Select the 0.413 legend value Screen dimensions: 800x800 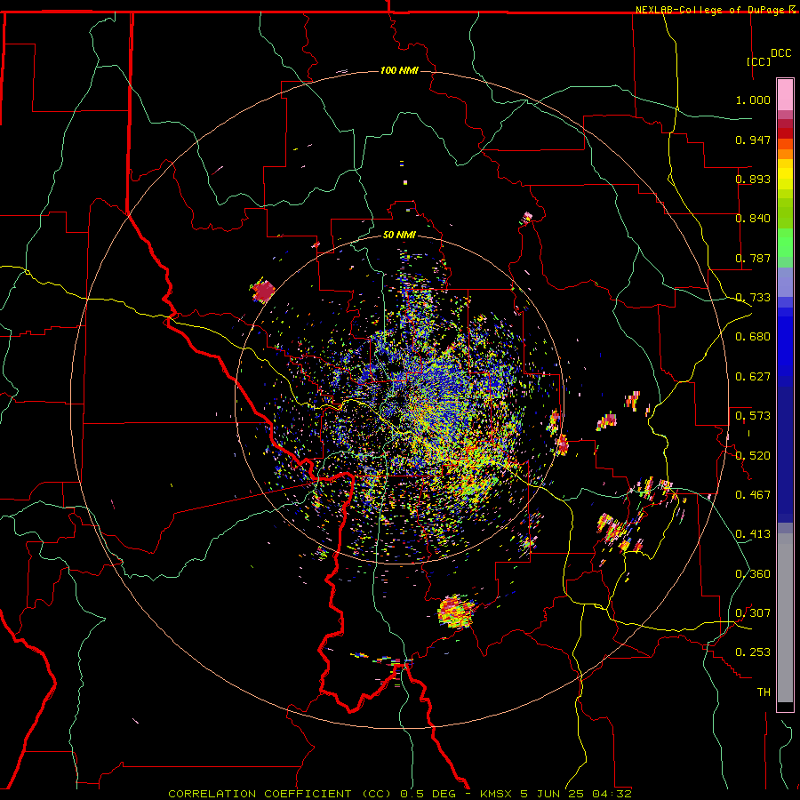tap(753, 534)
